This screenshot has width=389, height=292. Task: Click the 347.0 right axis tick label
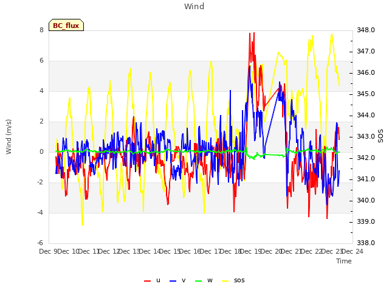[x=366, y=51]
